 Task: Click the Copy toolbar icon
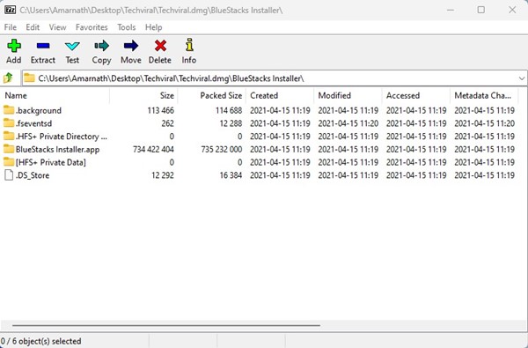tap(101, 46)
